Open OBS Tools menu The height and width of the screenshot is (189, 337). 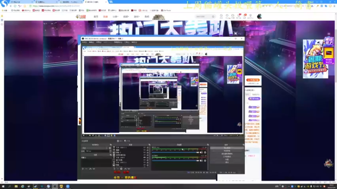(127, 42)
